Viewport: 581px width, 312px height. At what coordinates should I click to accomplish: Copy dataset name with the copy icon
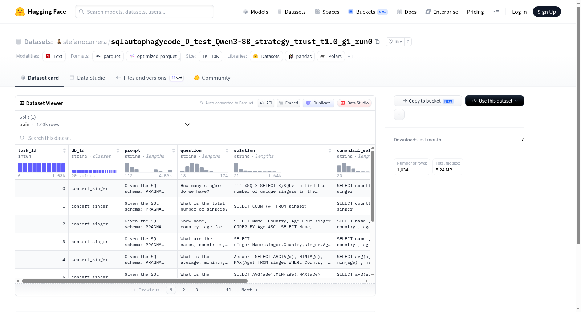tap(377, 42)
